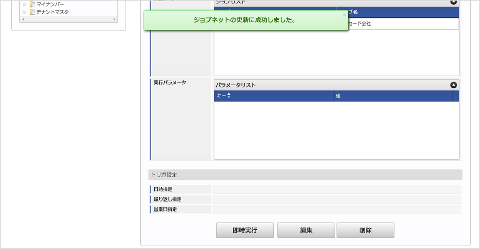Click the テナントマスタ folder icon

click(32, 12)
